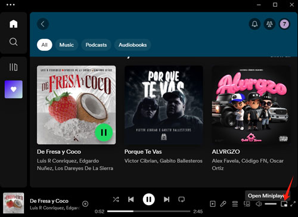Seek within the song progress bar
The image size is (298, 217).
pos(148,211)
